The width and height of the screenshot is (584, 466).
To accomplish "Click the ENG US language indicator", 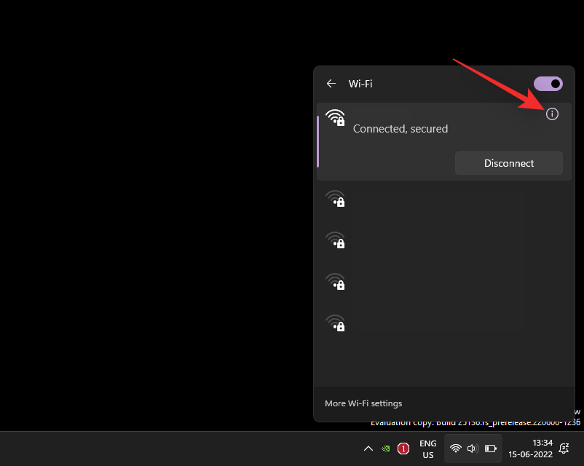I will point(428,449).
